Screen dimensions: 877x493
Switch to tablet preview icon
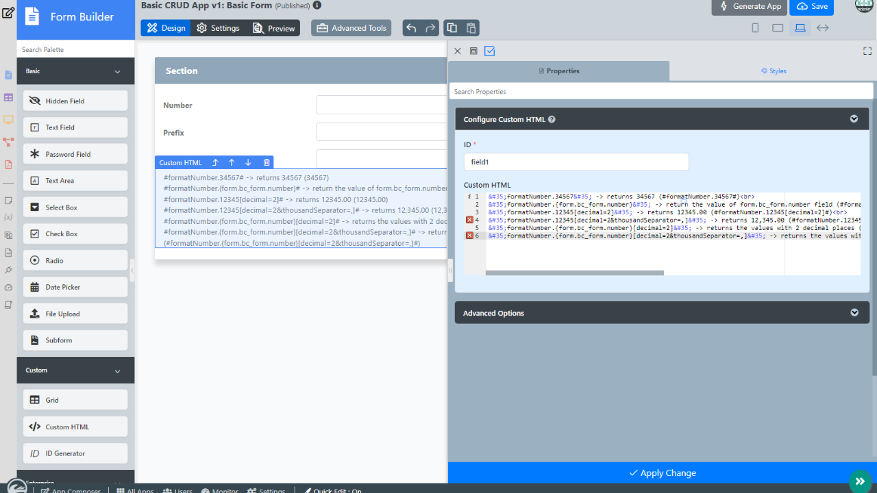tap(778, 28)
